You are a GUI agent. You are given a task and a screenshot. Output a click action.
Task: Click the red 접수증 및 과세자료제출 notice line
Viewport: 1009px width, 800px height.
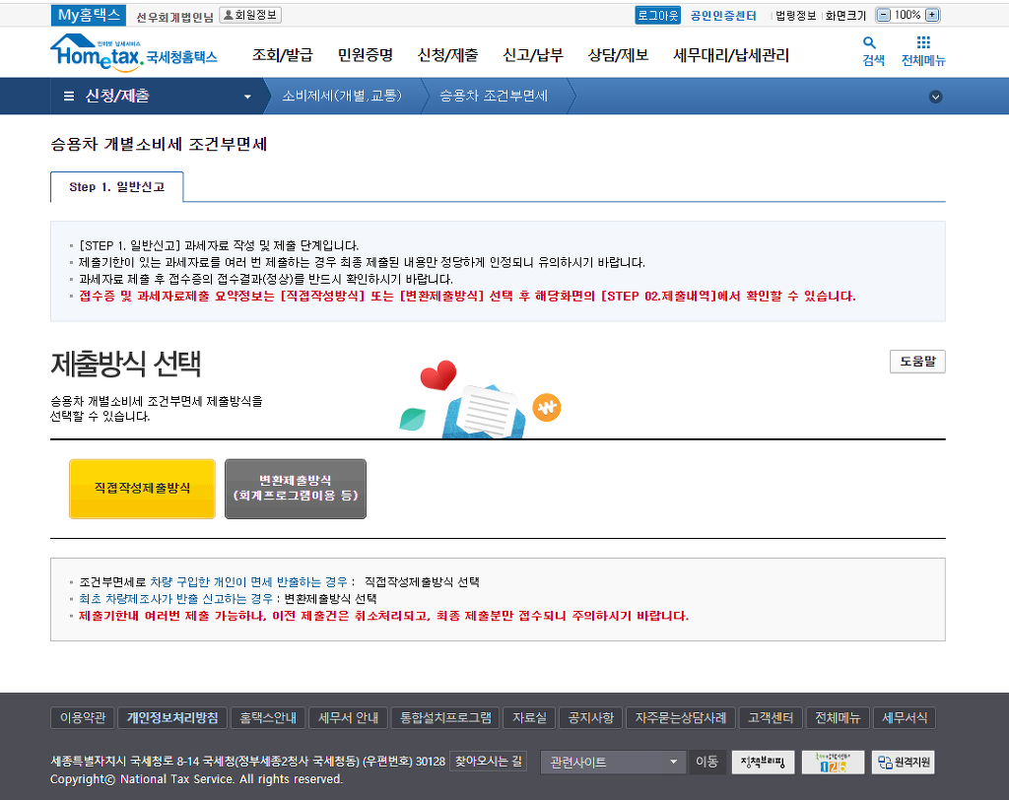467,296
